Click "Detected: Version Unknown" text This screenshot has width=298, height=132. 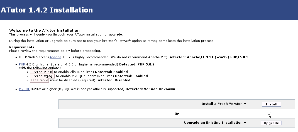click(x=150, y=89)
